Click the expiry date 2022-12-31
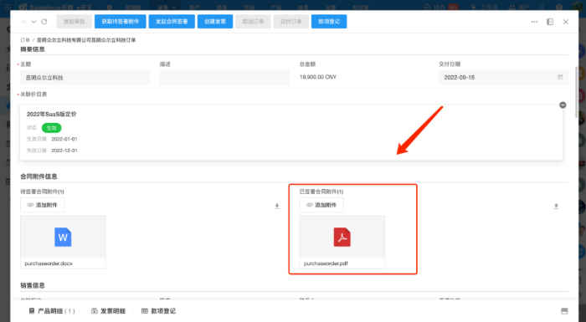The width and height of the screenshot is (586, 322). tap(64, 151)
